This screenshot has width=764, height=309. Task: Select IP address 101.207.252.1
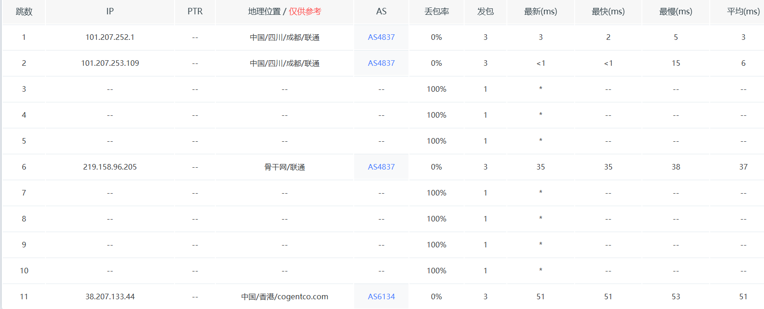[110, 37]
